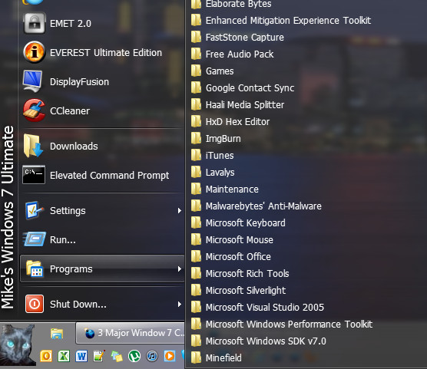Launch EMET 2.0 via its padlock icon

point(34,24)
